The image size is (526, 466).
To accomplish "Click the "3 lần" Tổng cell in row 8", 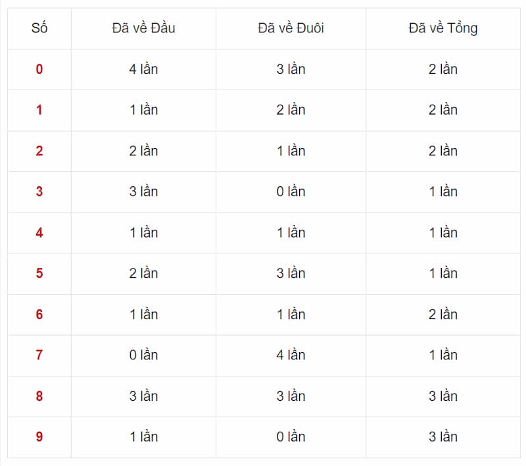I will (442, 396).
